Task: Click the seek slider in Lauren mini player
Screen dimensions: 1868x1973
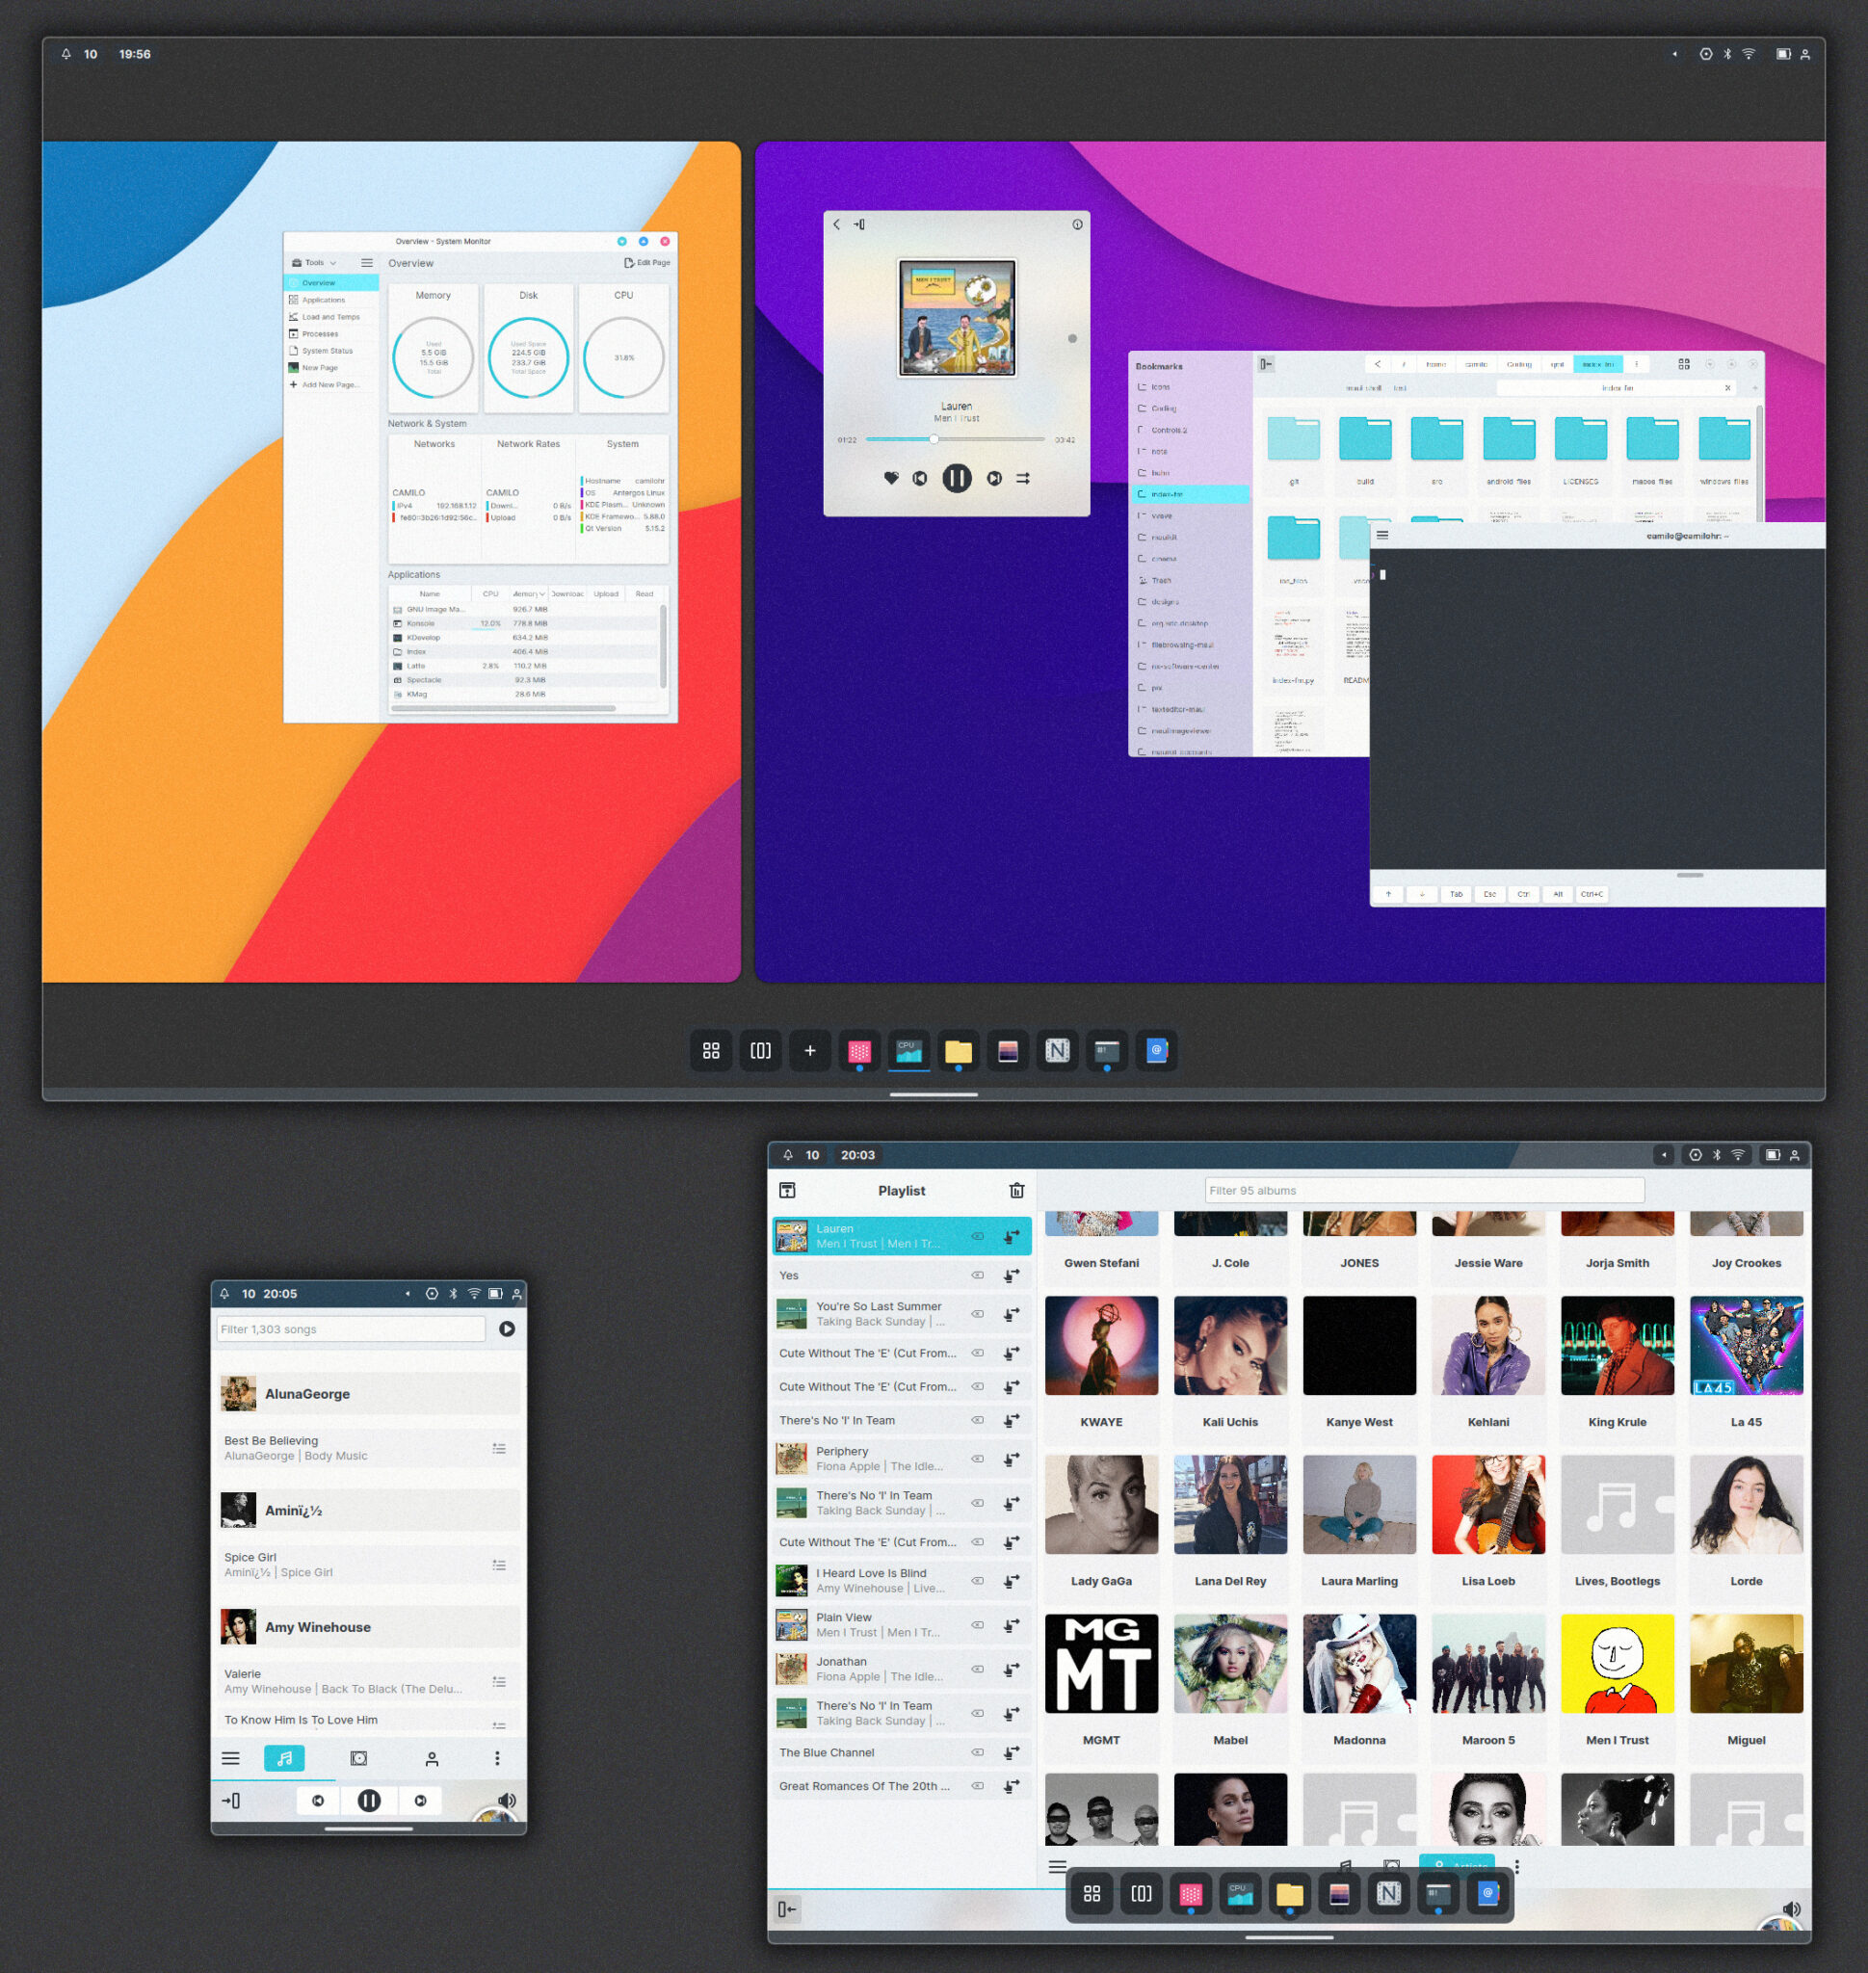Action: pos(955,439)
